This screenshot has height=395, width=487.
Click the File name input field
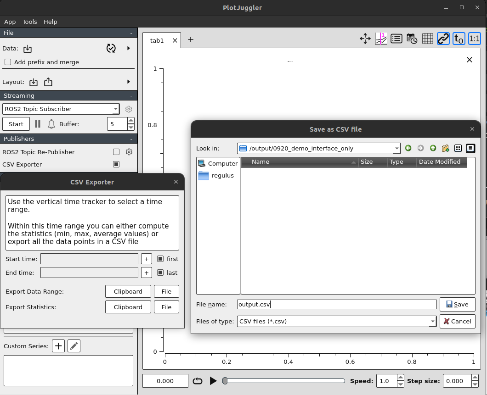click(337, 305)
